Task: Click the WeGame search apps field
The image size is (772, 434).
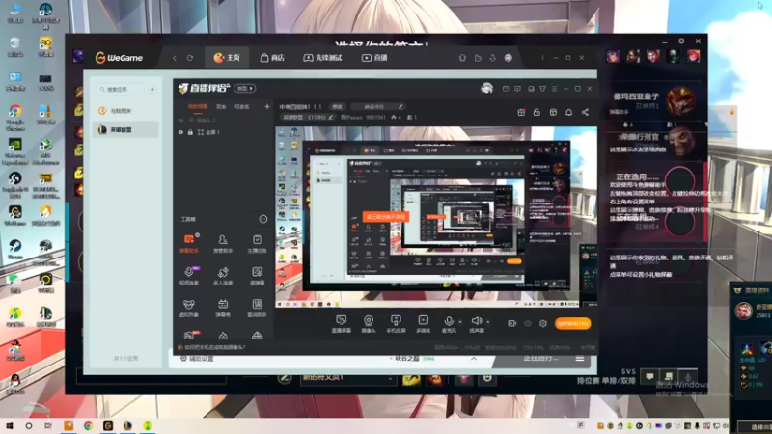Action: 121,89
